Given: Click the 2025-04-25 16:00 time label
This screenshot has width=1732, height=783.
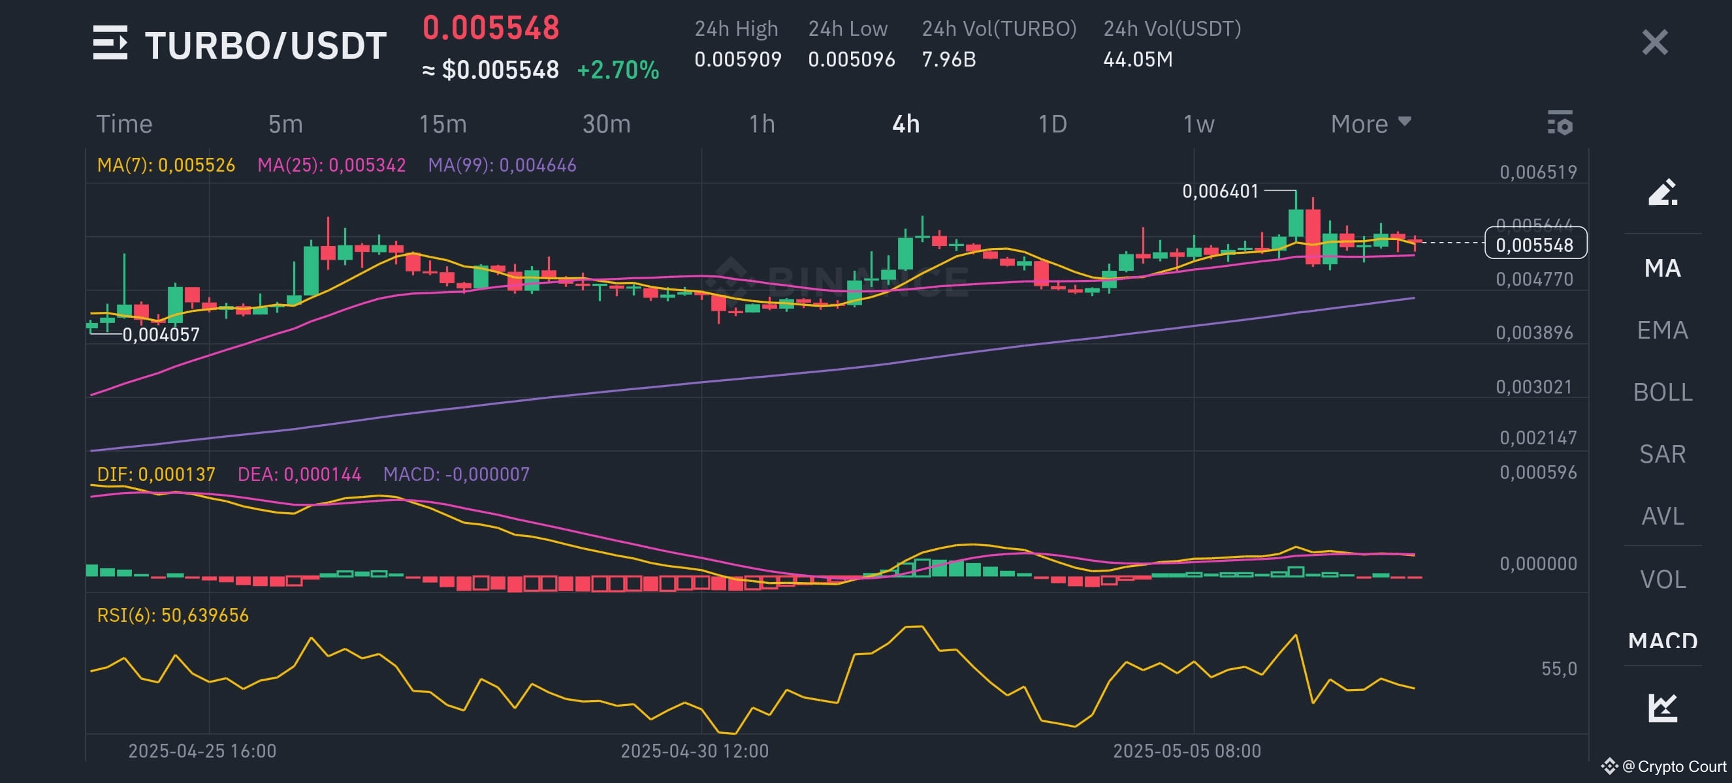Looking at the screenshot, I should pos(202,751).
